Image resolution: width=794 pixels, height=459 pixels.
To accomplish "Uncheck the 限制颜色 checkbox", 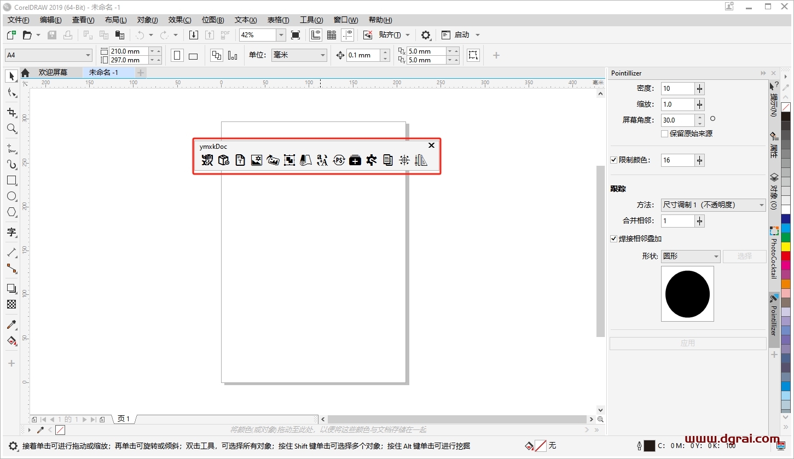I will click(613, 160).
